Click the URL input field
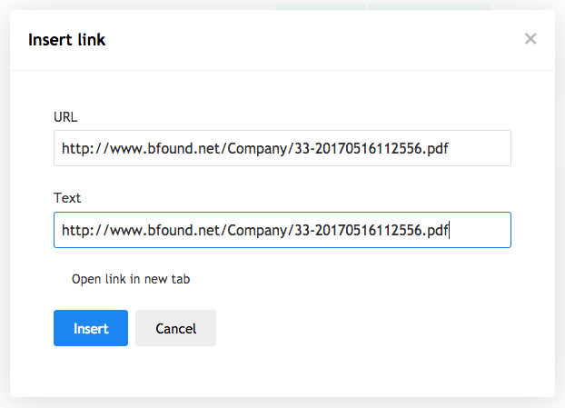The width and height of the screenshot is (565, 408). [282, 148]
